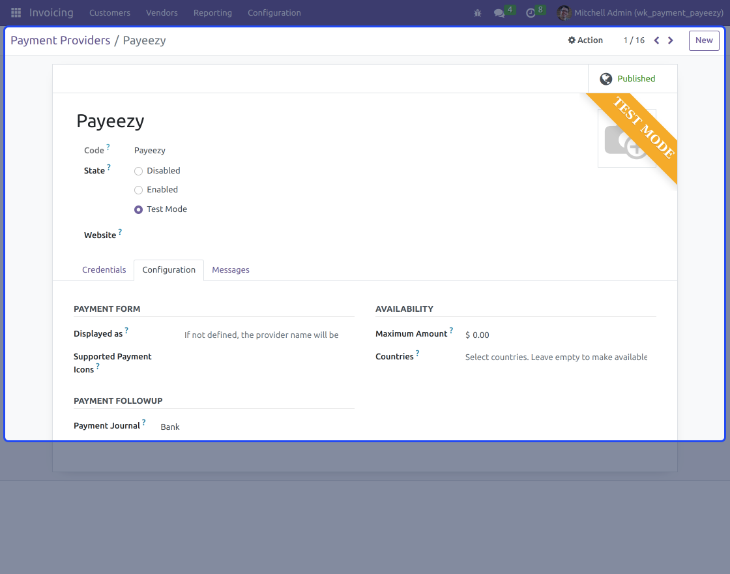
Task: Click the New button
Action: 704,40
